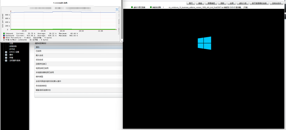This screenshot has width=286, height=130.
Task: Click the 聊天 button in console toolbar
Action: coord(191,3)
